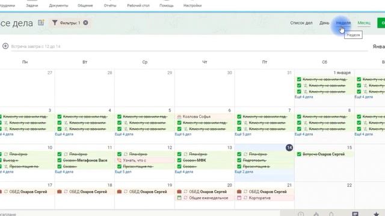Click recurring icon on Корпоратив event

(245, 197)
